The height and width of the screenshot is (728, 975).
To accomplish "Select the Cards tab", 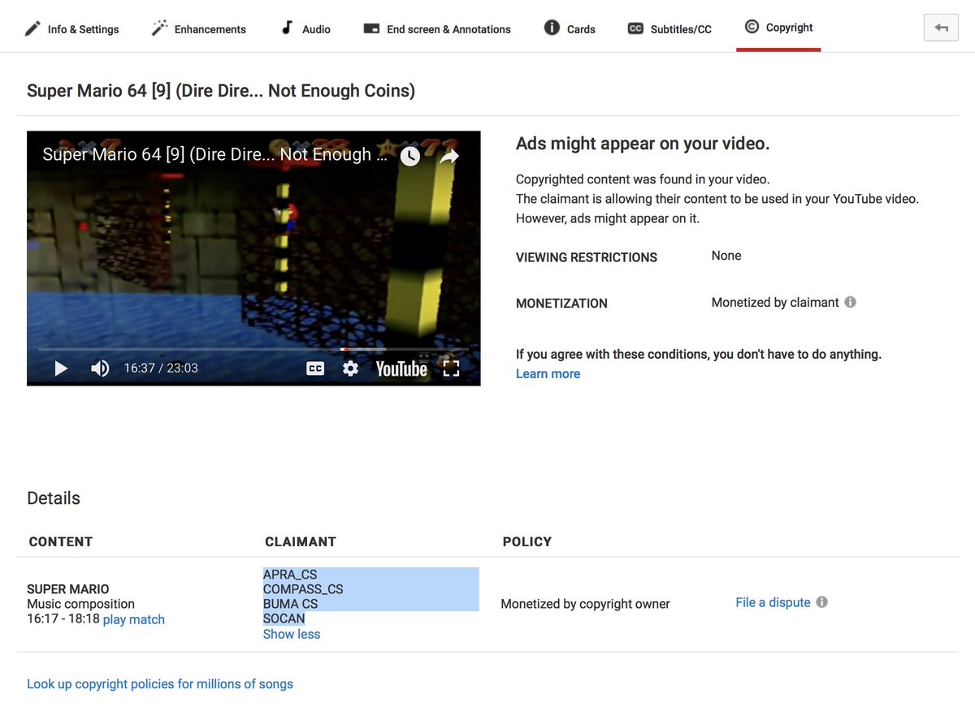I will (570, 28).
